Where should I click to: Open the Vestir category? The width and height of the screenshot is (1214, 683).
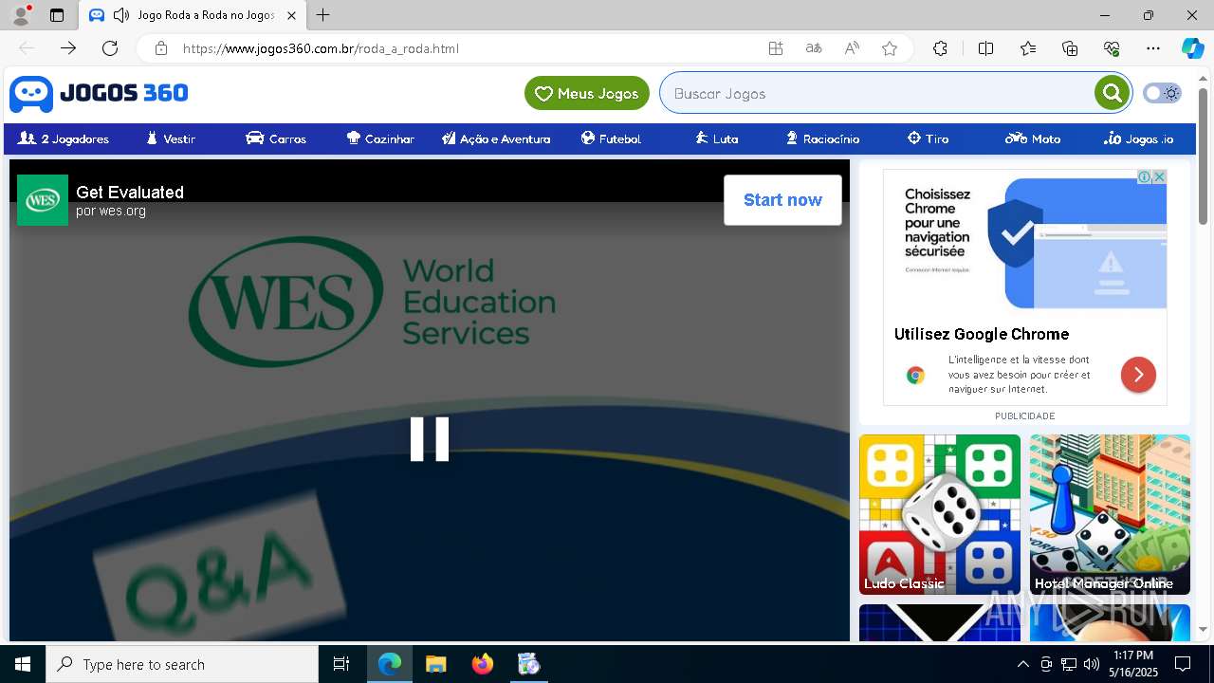pos(171,138)
